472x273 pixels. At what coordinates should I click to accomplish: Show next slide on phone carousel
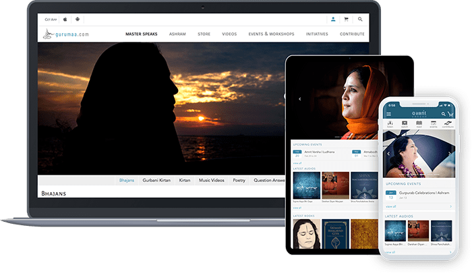pyautogui.click(x=450, y=154)
